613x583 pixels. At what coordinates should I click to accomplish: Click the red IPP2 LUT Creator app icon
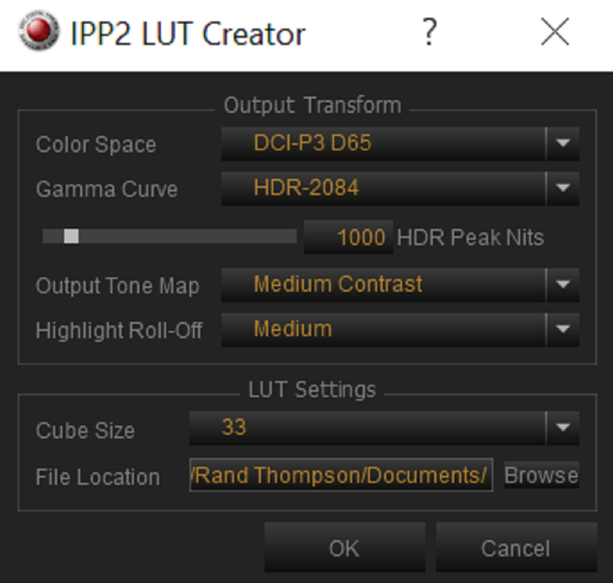coord(39,31)
